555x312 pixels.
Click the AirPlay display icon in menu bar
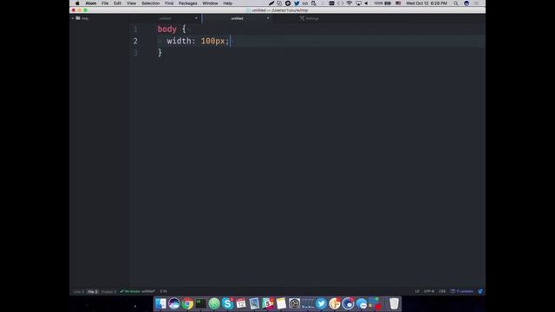pyautogui.click(x=358, y=3)
